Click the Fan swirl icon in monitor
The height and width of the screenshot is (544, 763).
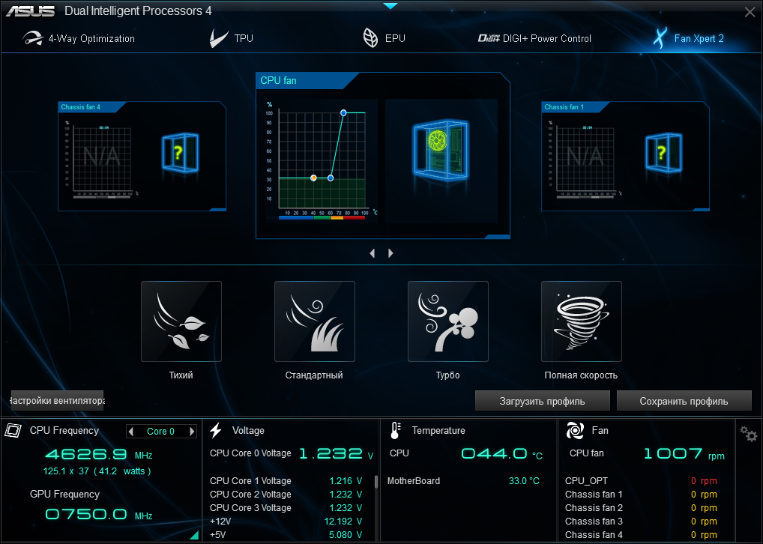coord(575,430)
